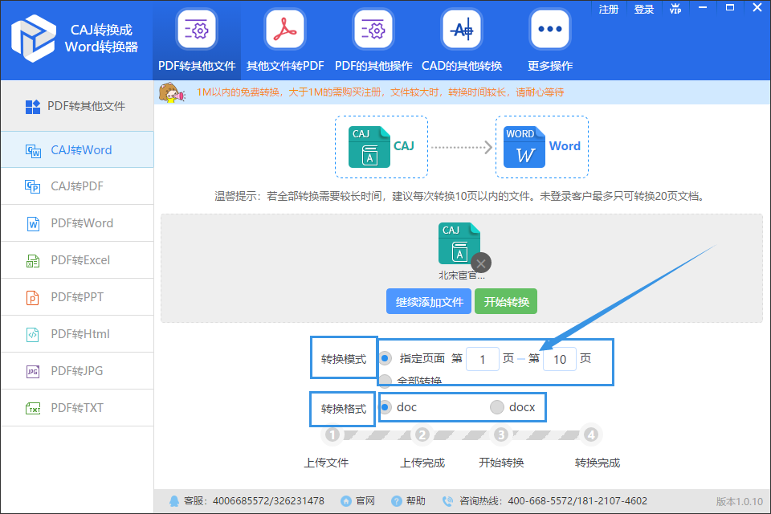Select the 指定页面 radio button

pyautogui.click(x=385, y=358)
